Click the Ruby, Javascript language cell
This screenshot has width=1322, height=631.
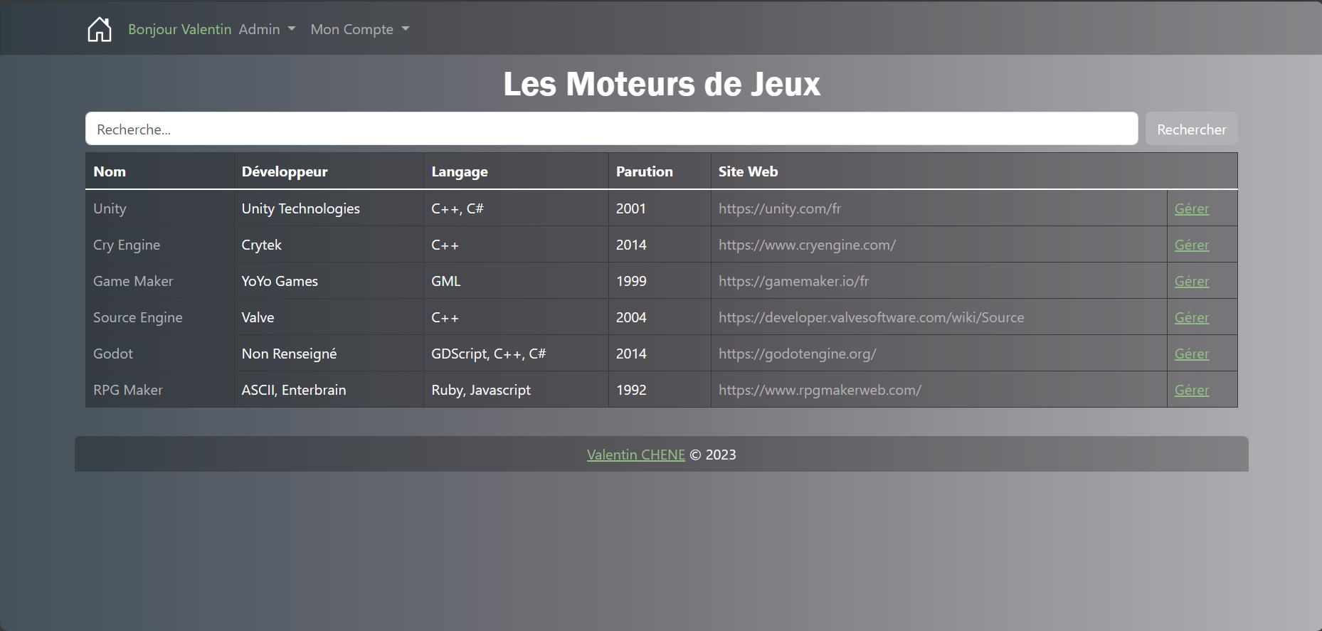pyautogui.click(x=517, y=390)
